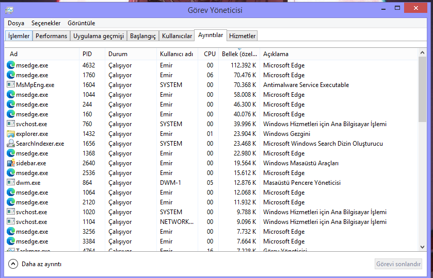433x278 pixels.
Task: Select the Ayrıntılar tab
Action: pyautogui.click(x=211, y=35)
